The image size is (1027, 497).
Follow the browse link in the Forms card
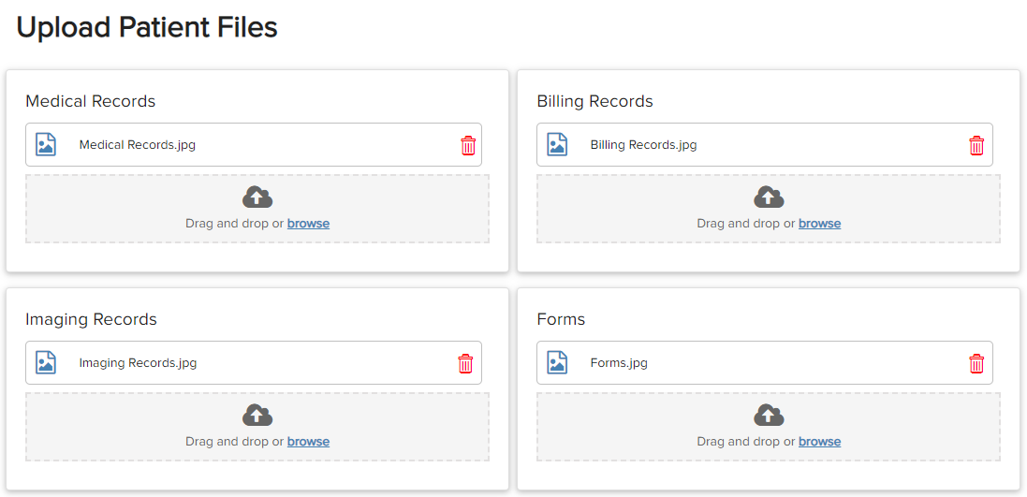coord(819,442)
